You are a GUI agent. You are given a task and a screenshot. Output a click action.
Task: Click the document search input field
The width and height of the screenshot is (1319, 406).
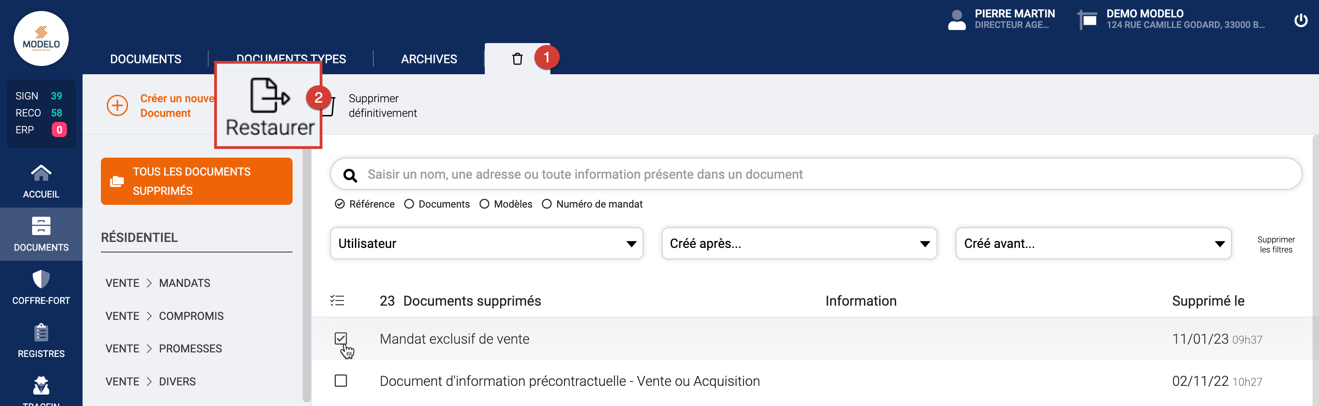pos(819,175)
